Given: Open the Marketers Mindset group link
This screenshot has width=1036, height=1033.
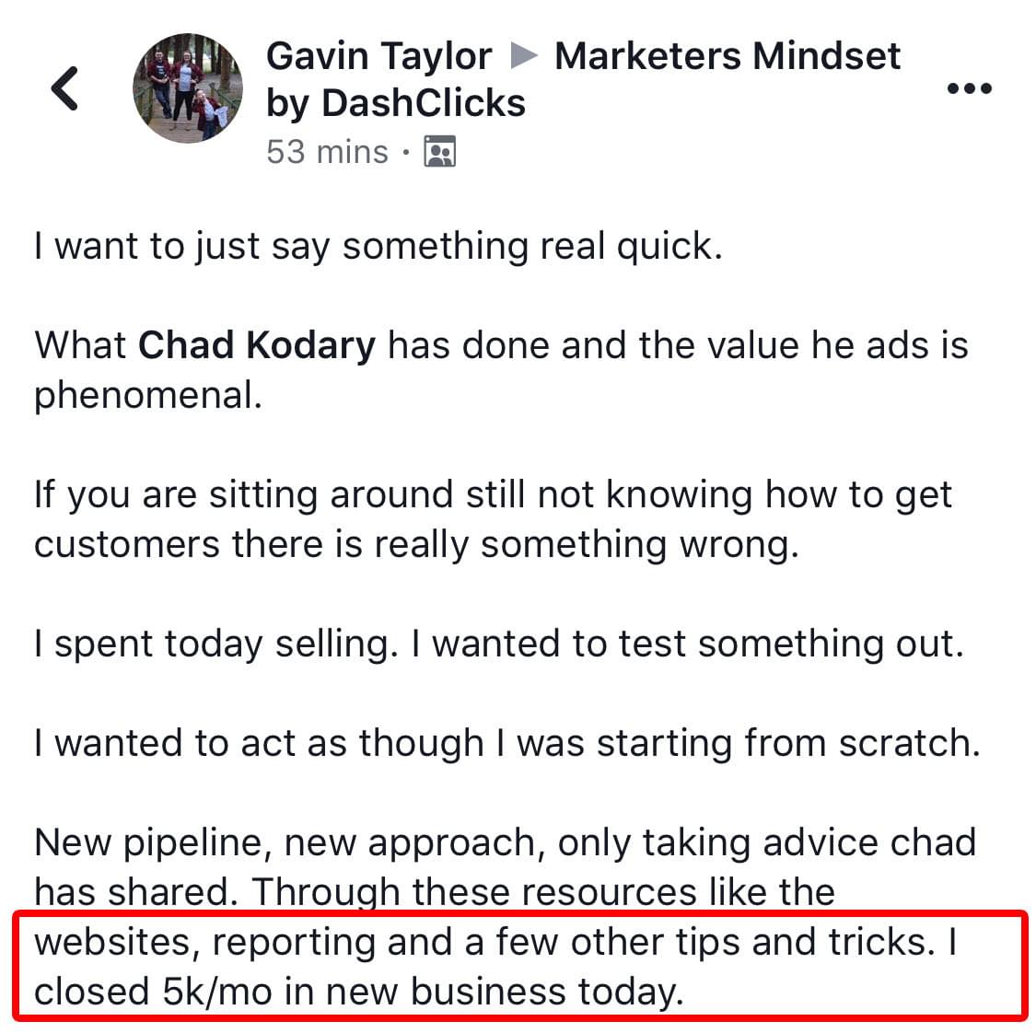Looking at the screenshot, I should click(x=727, y=55).
